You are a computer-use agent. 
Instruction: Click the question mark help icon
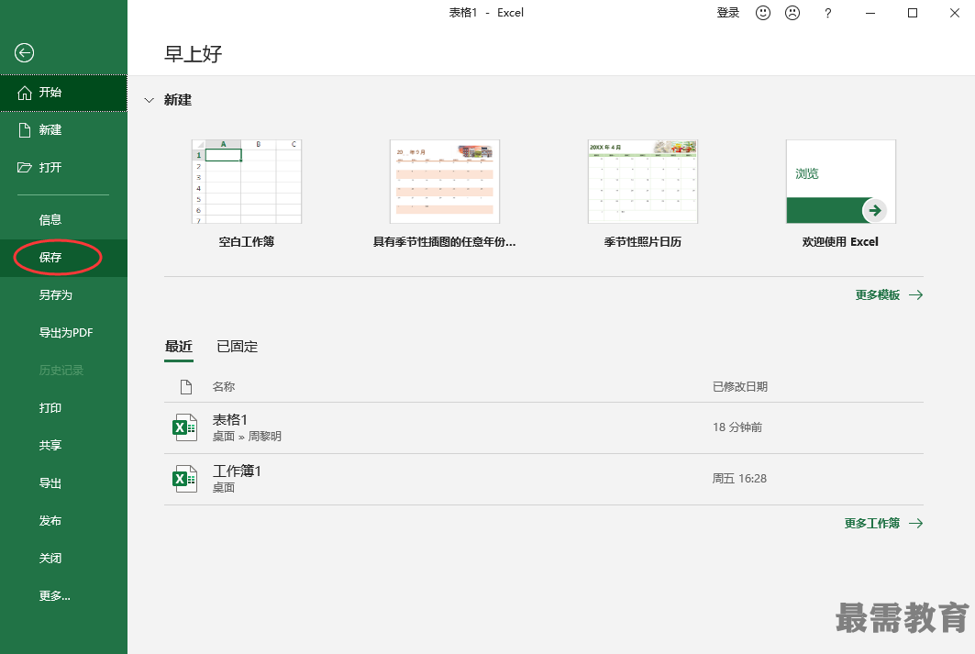827,13
